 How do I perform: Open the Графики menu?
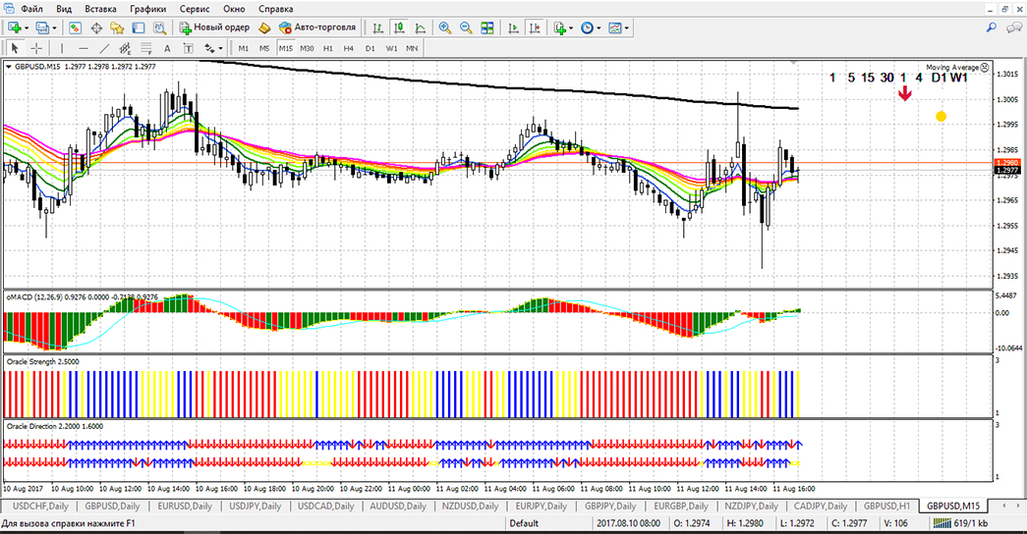(x=147, y=9)
